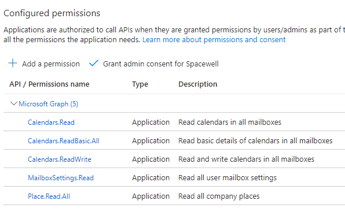
Task: Open Learn more about permissions and consent
Action: [x=214, y=40]
